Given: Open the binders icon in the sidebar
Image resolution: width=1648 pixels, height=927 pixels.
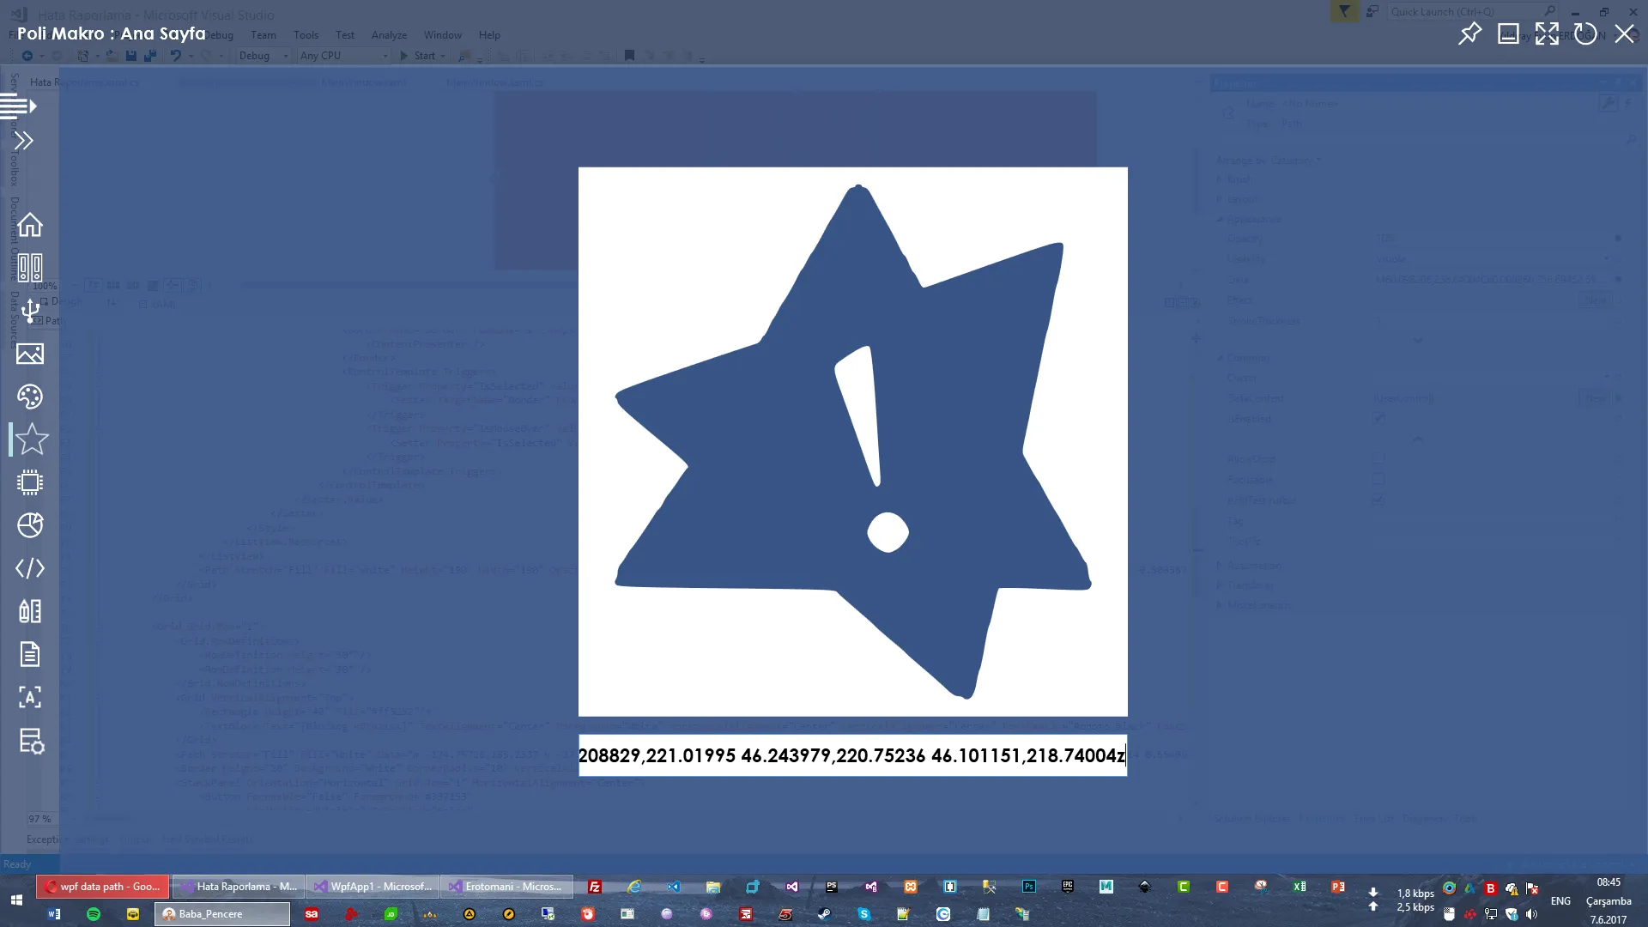Looking at the screenshot, I should click(30, 268).
